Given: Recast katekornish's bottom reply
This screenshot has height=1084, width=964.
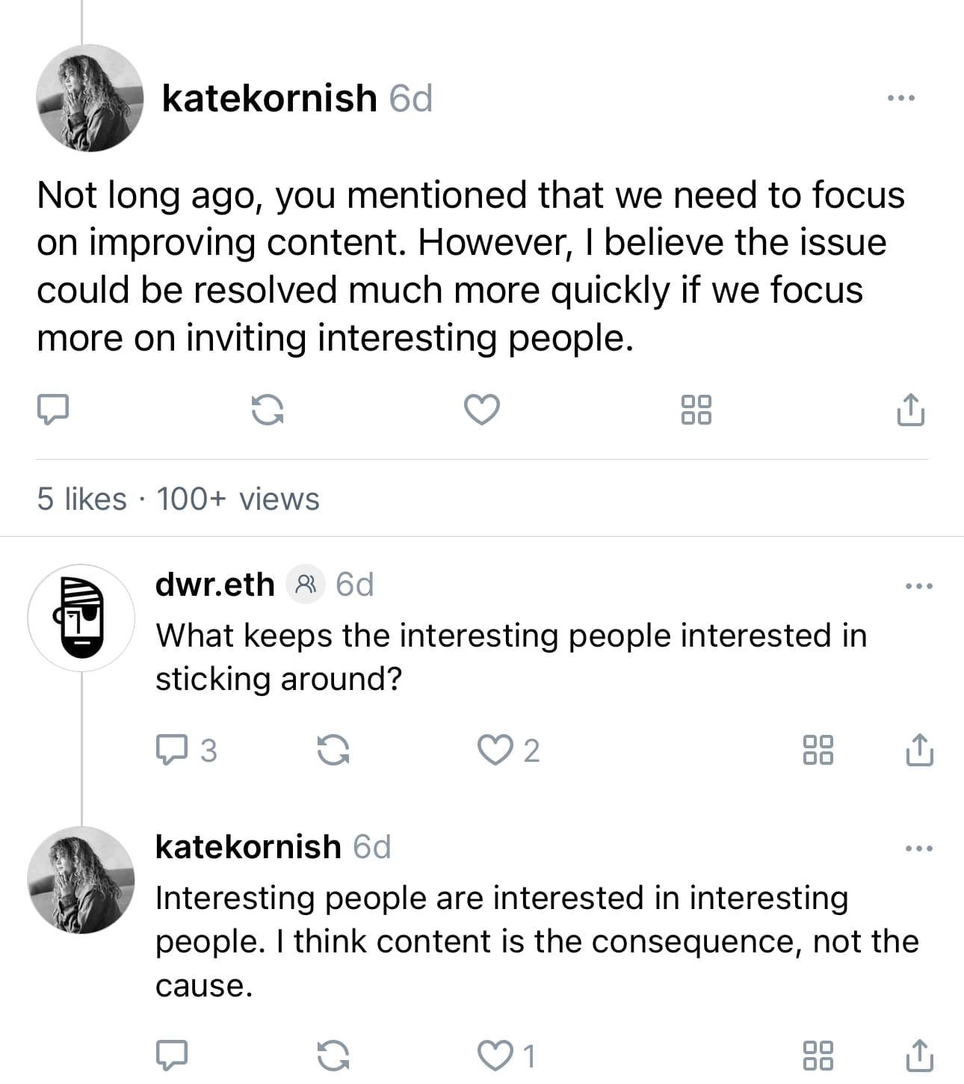Looking at the screenshot, I should tap(333, 1056).
